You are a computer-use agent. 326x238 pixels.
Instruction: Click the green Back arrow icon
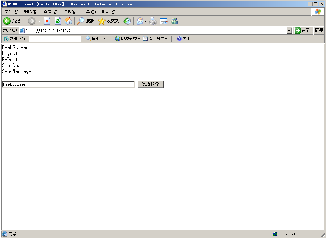pyautogui.click(x=7, y=21)
